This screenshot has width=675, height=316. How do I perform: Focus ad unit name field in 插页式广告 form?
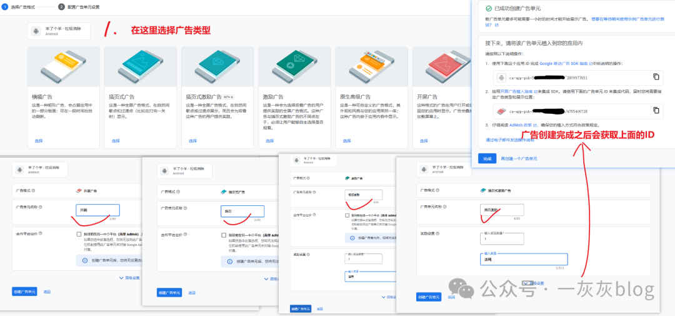pos(242,212)
